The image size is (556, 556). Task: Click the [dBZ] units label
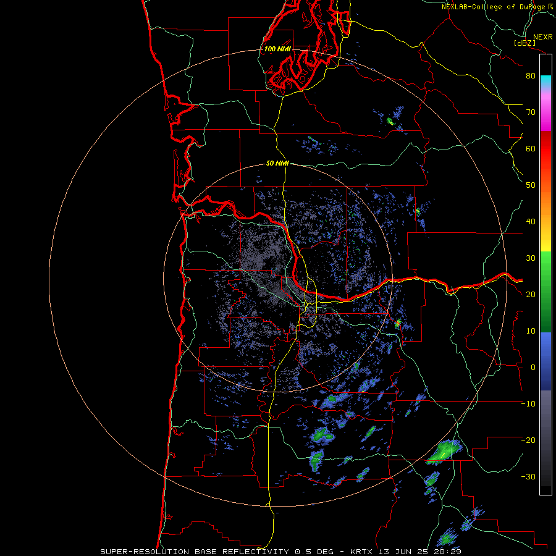tap(524, 43)
